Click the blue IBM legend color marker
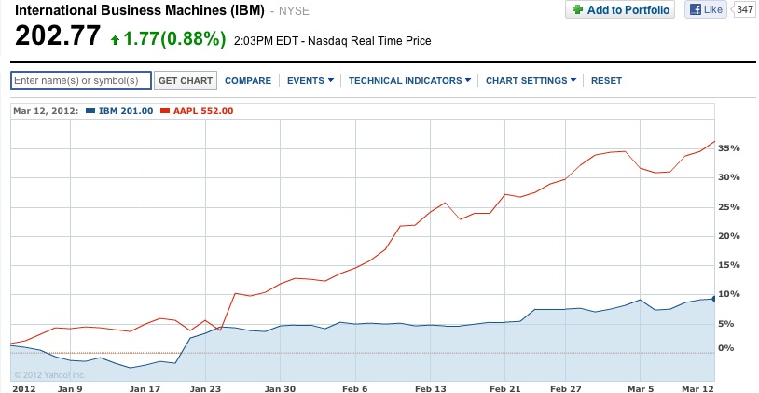 [90, 111]
